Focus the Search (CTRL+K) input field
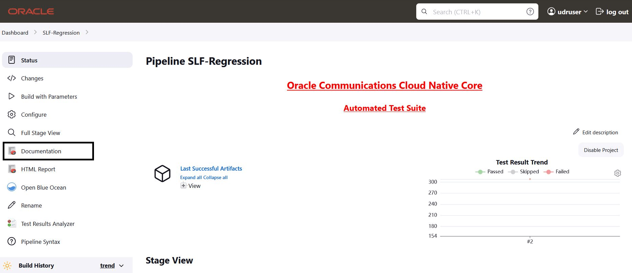Viewport: 632px width, 273px height. (477, 12)
